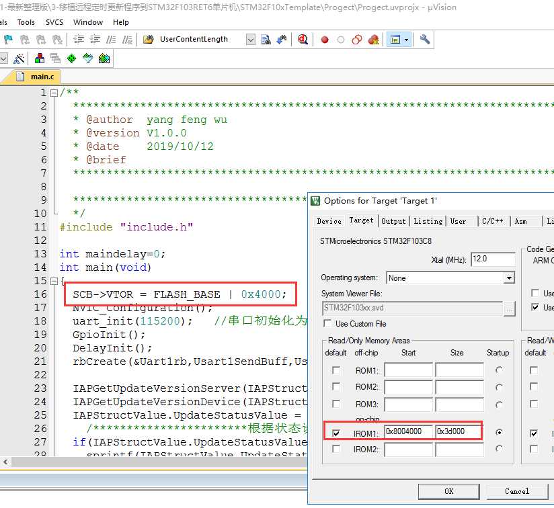
Task: Open Options for Target with magic wand icon
Action: point(19,58)
